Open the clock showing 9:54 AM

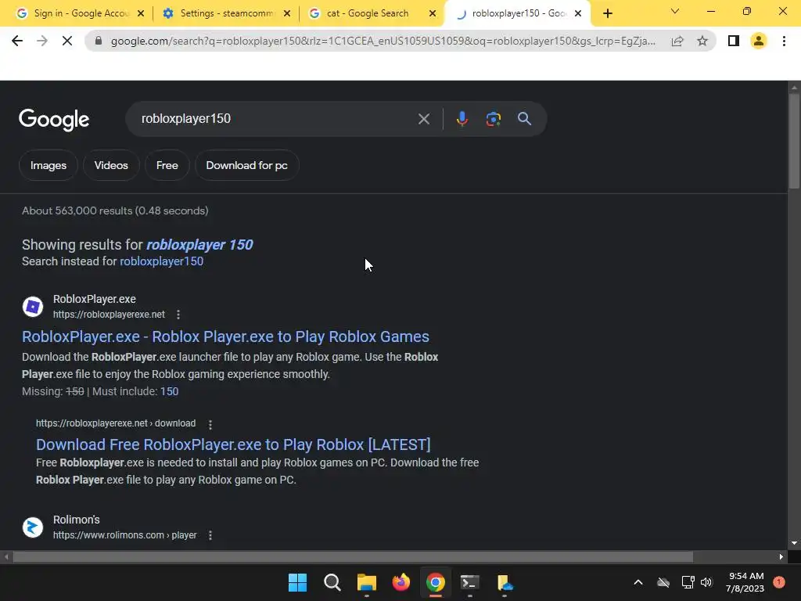pos(745,582)
